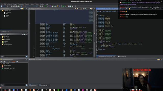This screenshot has height=91, width=163.
Task: Toggle the two-bar icon in Listing header
Action: (x=85, y=9)
